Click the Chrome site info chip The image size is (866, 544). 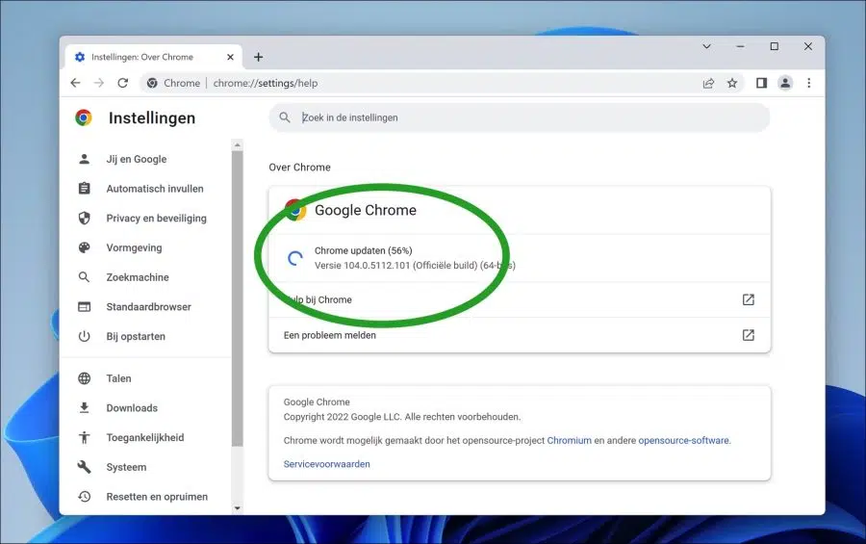point(173,83)
